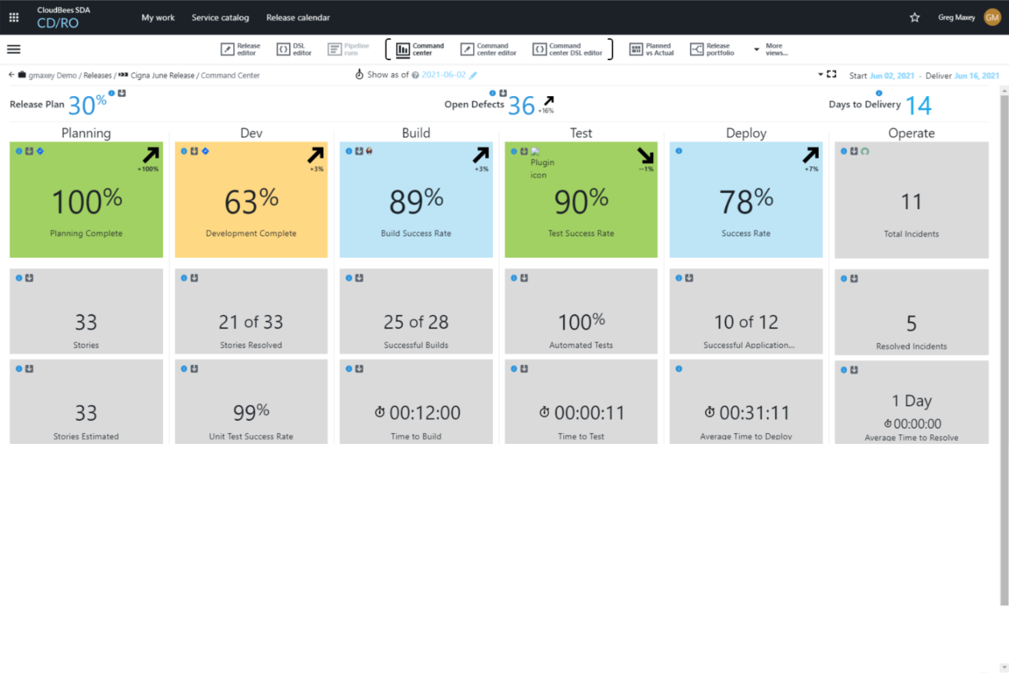This screenshot has width=1009, height=673.
Task: Click the stopwatch icon next to Show as of
Action: pos(360,74)
